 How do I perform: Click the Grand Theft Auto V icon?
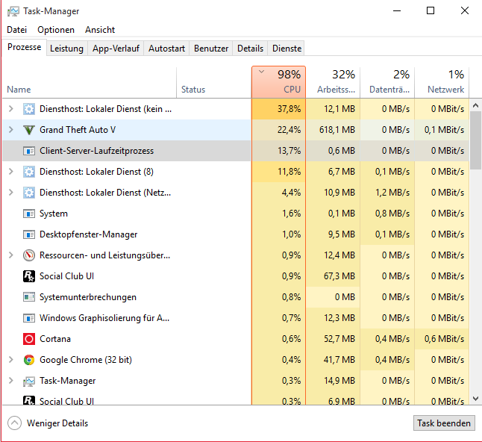[29, 130]
